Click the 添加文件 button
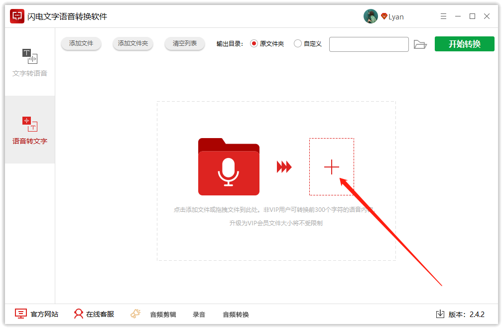503x329 pixels. tap(81, 43)
